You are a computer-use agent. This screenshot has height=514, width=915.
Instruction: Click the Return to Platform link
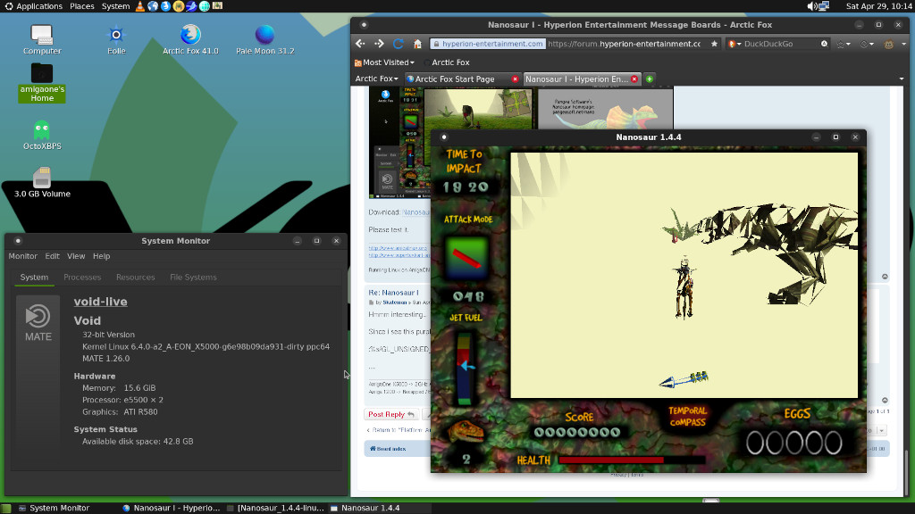point(398,430)
